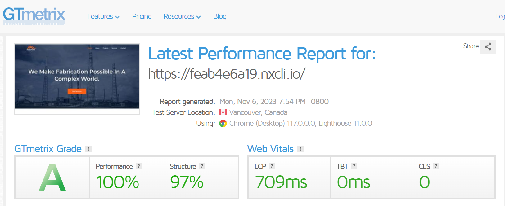The height and width of the screenshot is (206, 505).
Task: Go to the Blog page
Action: pyautogui.click(x=220, y=16)
